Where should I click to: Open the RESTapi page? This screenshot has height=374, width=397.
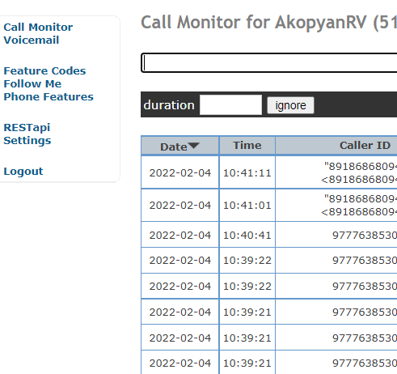tap(27, 128)
